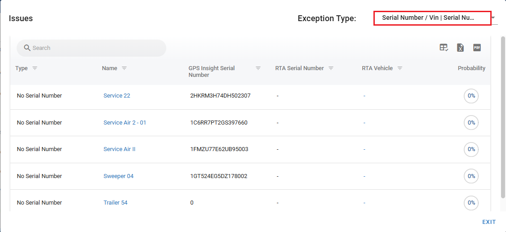Click in the Search field
The width and height of the screenshot is (506, 232).
click(94, 48)
